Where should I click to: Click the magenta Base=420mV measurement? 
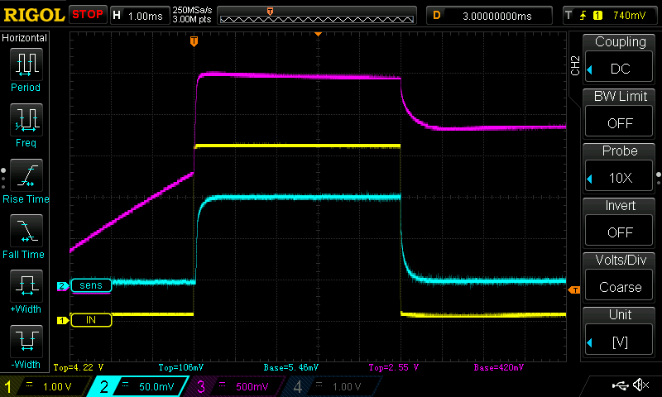(499, 367)
